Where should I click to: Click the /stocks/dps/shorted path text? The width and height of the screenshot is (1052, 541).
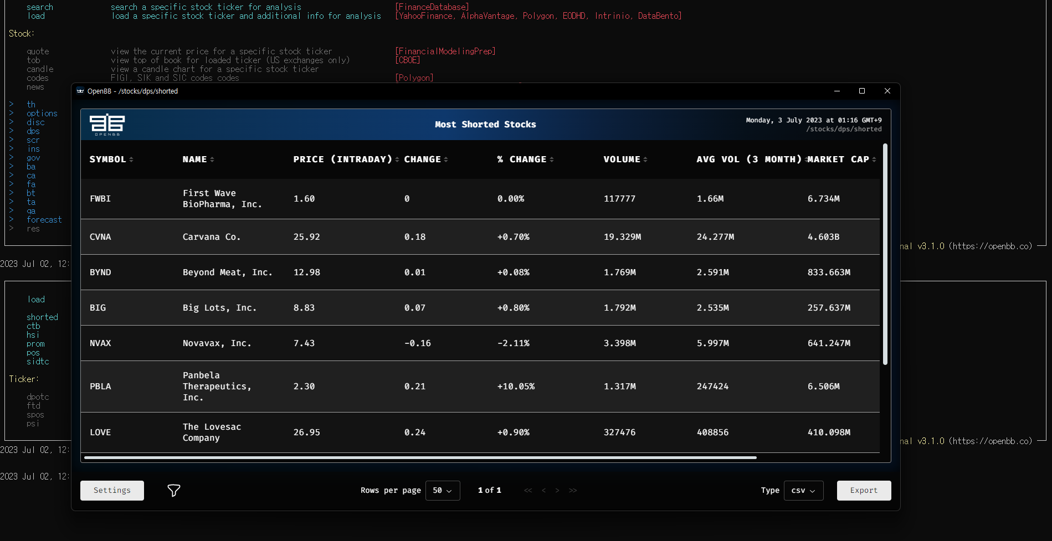tap(844, 129)
